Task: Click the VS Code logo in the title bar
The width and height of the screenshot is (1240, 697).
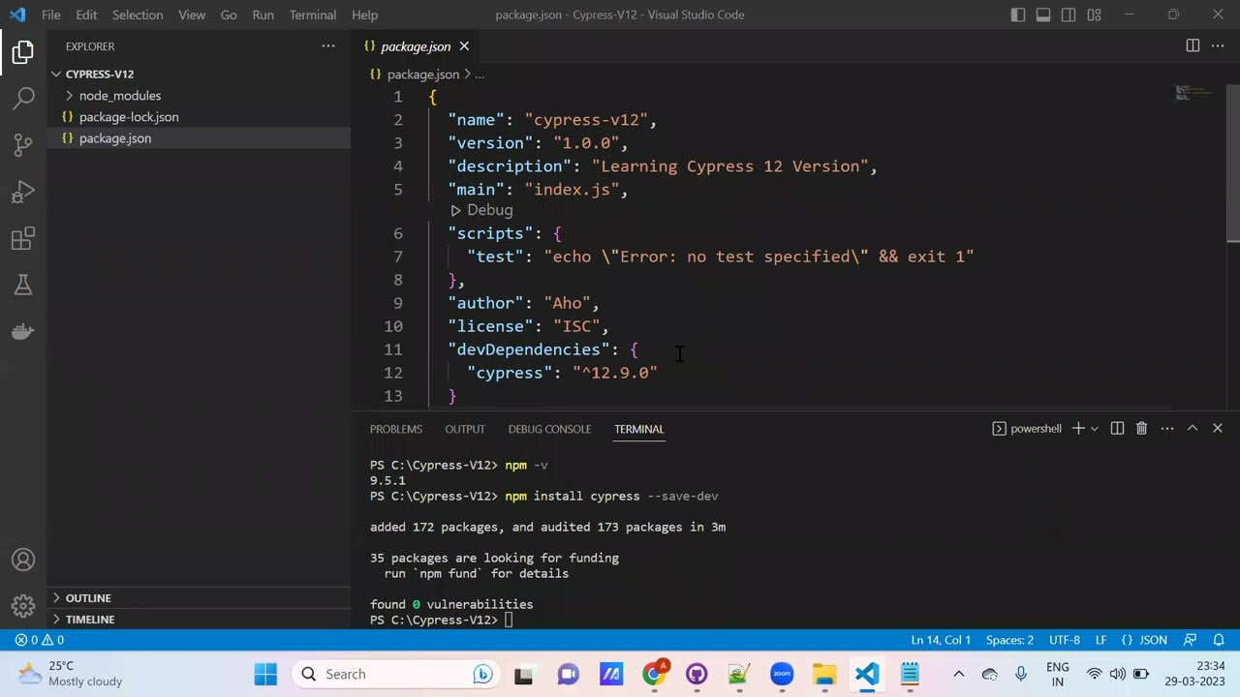Action: click(x=17, y=15)
